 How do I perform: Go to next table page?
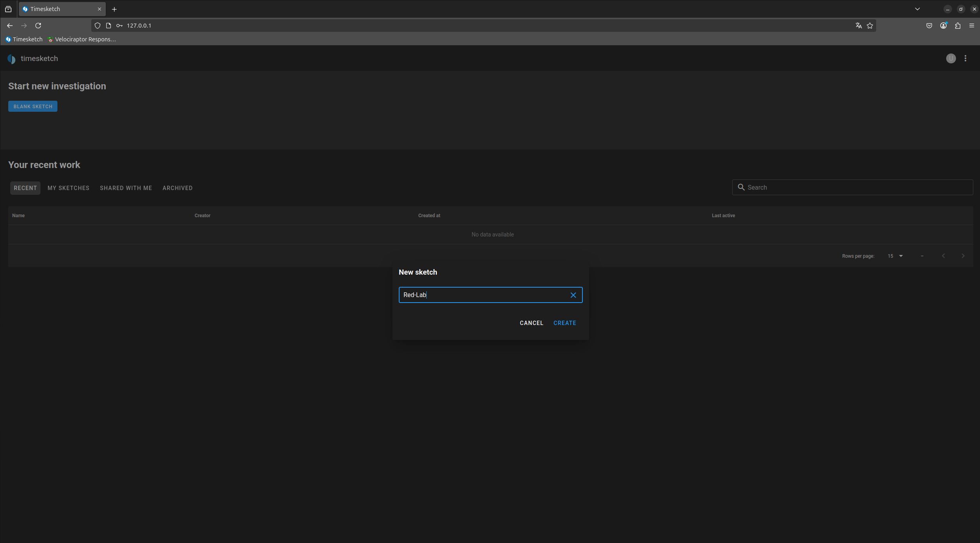tap(963, 256)
